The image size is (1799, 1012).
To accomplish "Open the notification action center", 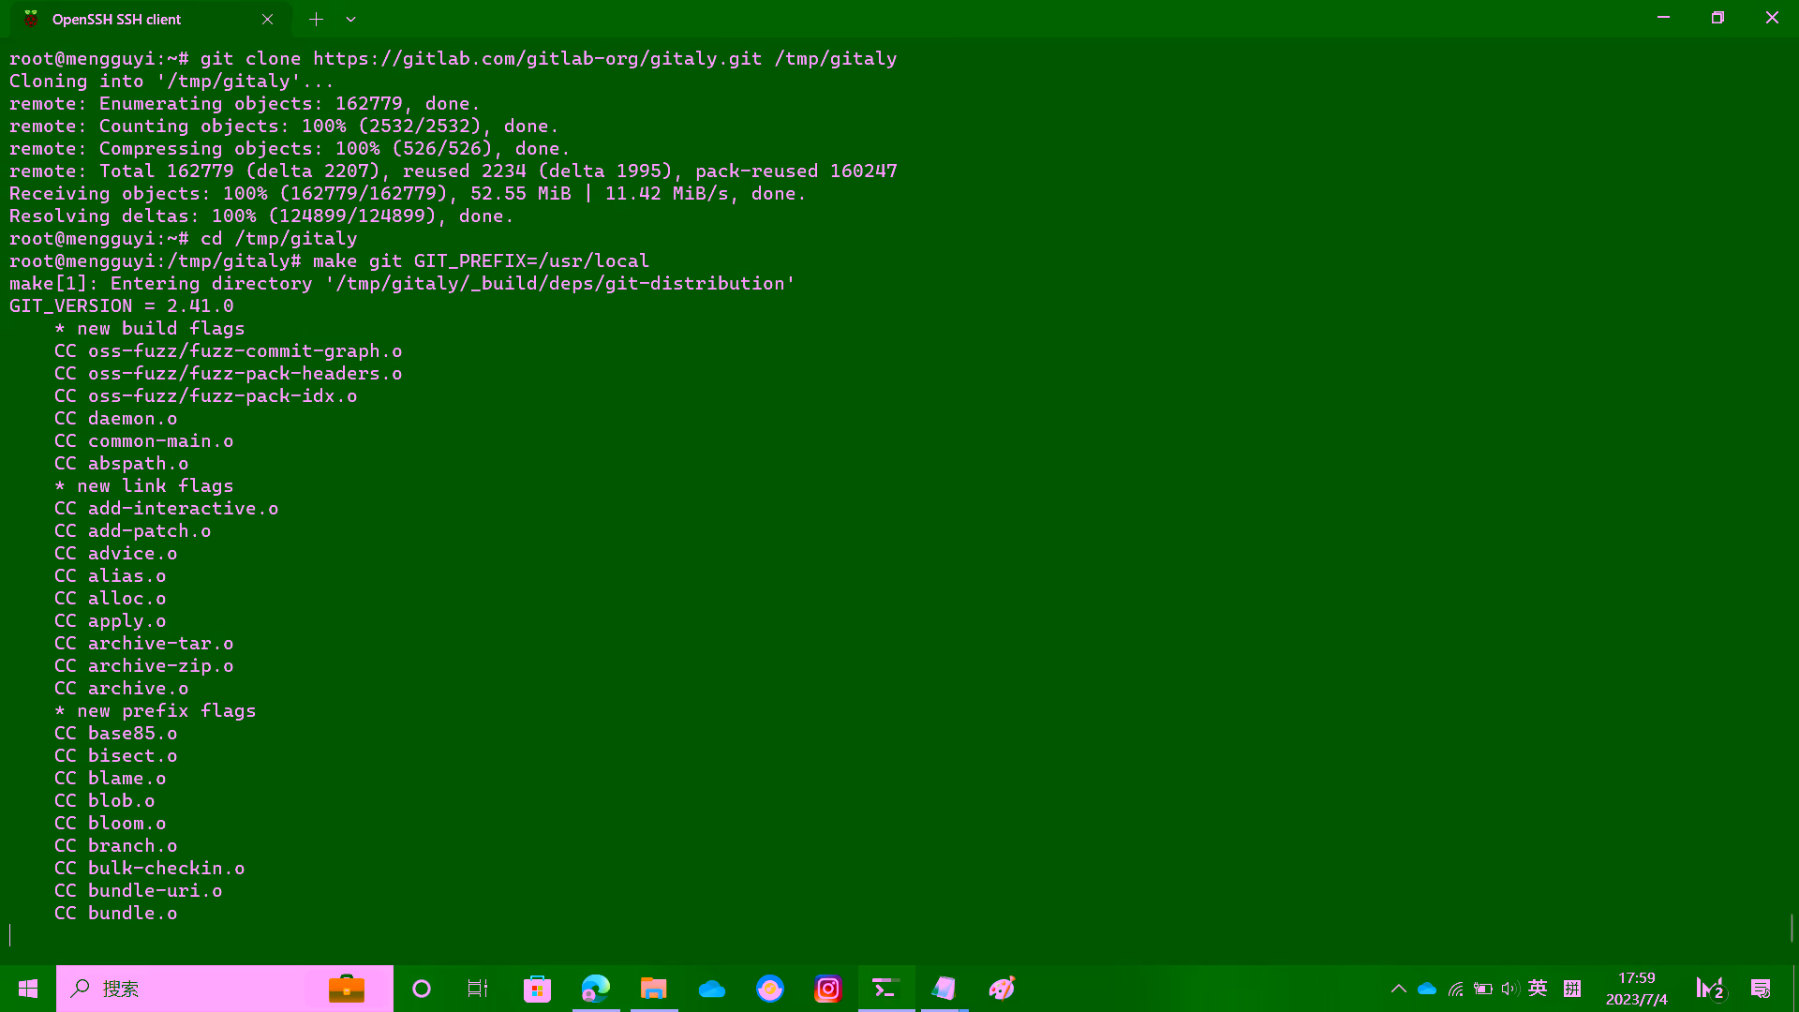I will pyautogui.click(x=1761, y=989).
